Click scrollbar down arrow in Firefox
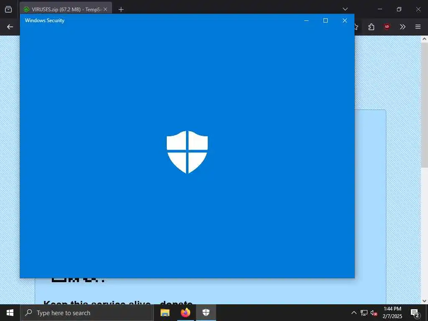 [x=424, y=301]
